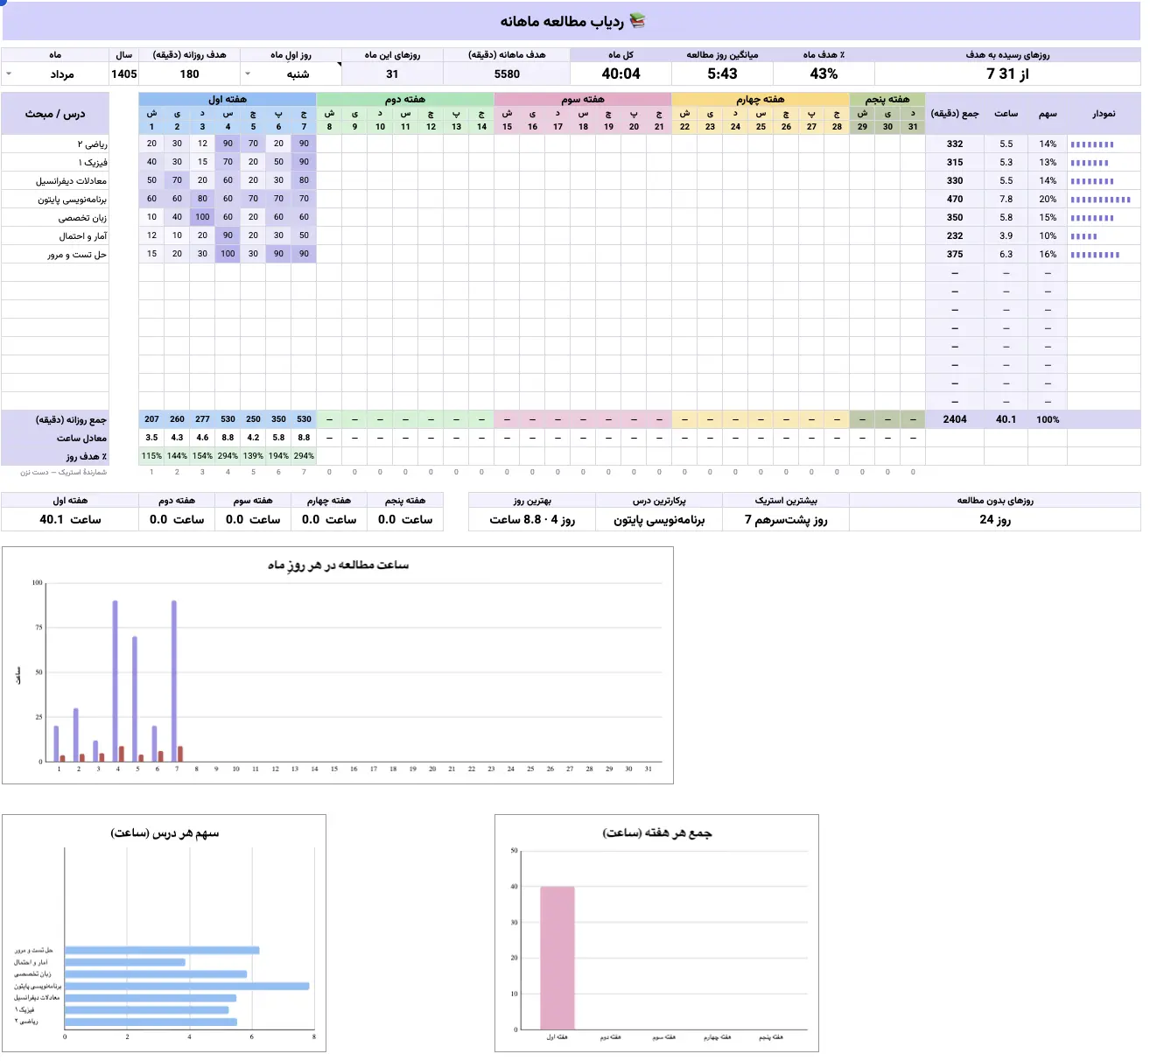Select the sparkline for برنامه‌نویسی پایتون row
This screenshot has width=1150, height=1061.
pos(1100,200)
